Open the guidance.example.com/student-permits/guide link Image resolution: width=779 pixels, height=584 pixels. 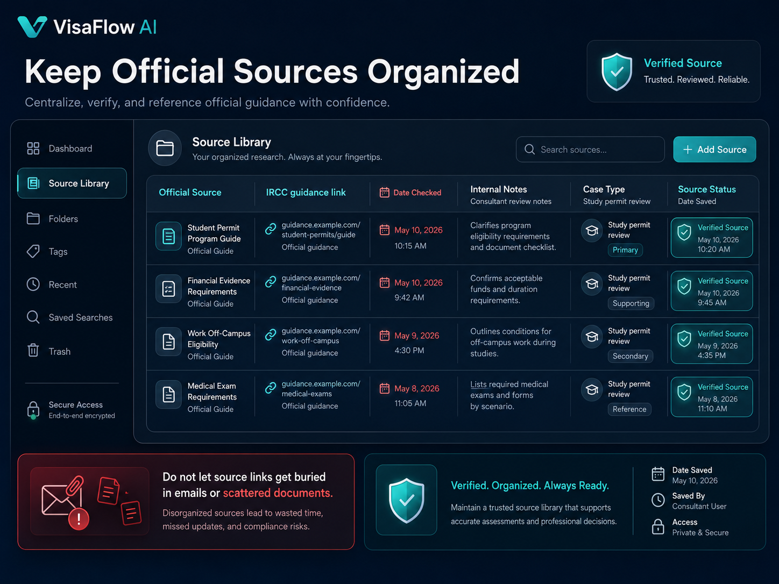321,230
